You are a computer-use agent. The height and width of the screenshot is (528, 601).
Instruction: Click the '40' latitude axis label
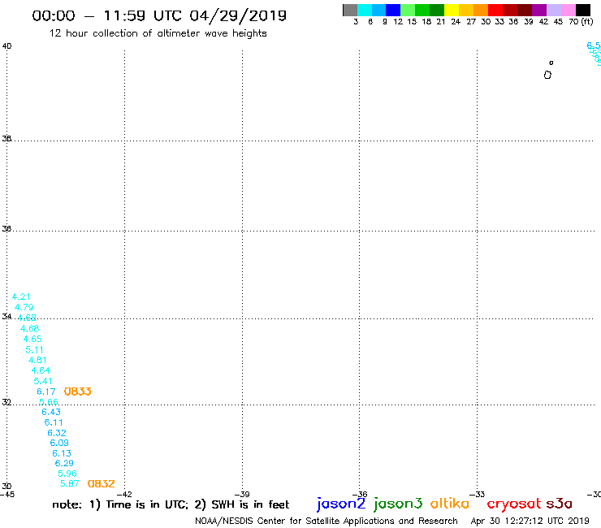6,46
